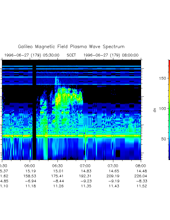Click the value '11.52'

(x=142, y=186)
